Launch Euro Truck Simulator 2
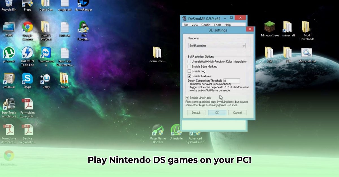This screenshot has width=339, height=177. click(x=9, y=104)
